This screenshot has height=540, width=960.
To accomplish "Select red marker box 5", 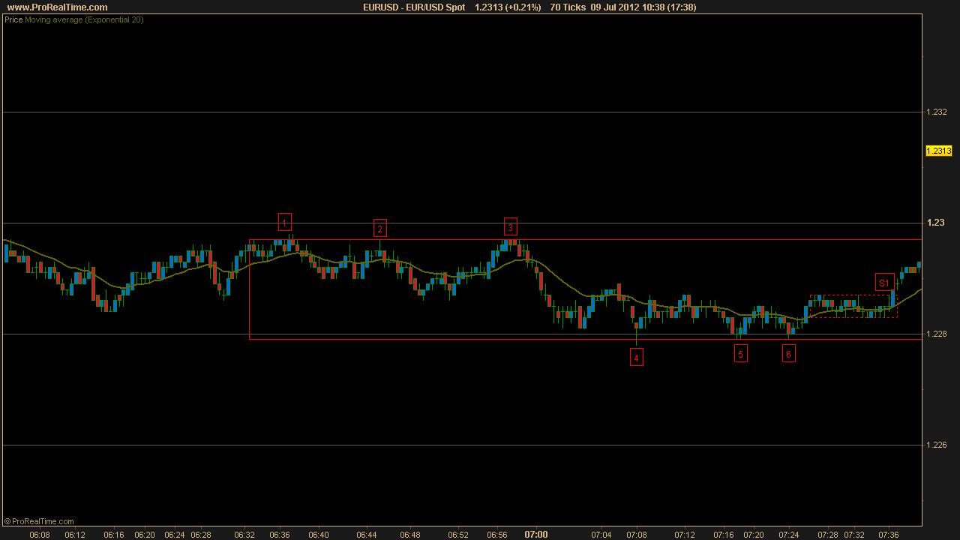I will coord(741,354).
